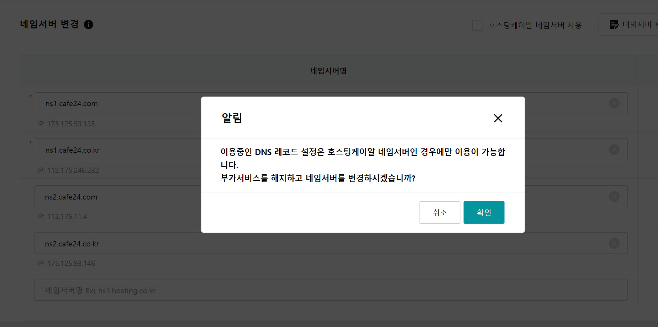Click the X close mark inside the alert popup
This screenshot has height=327, width=658.
[x=498, y=118]
